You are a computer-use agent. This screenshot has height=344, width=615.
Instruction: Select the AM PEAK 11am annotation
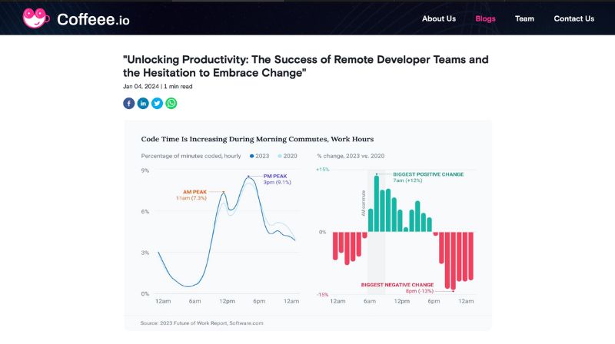click(191, 194)
